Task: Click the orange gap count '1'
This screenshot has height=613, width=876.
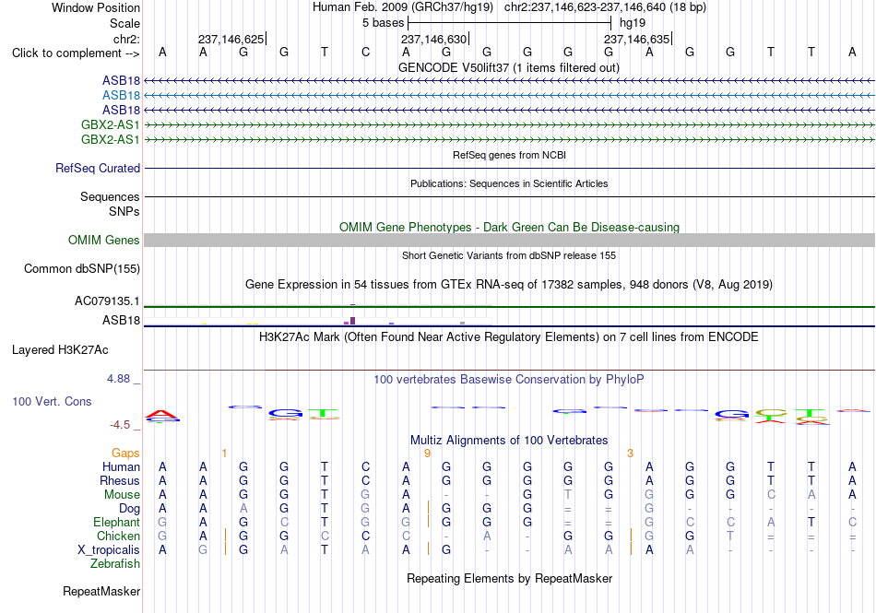Action: tap(224, 453)
